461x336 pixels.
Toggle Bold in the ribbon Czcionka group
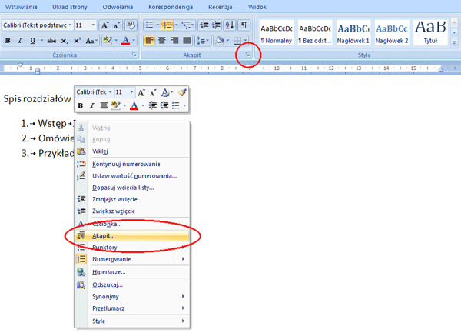coord(8,40)
